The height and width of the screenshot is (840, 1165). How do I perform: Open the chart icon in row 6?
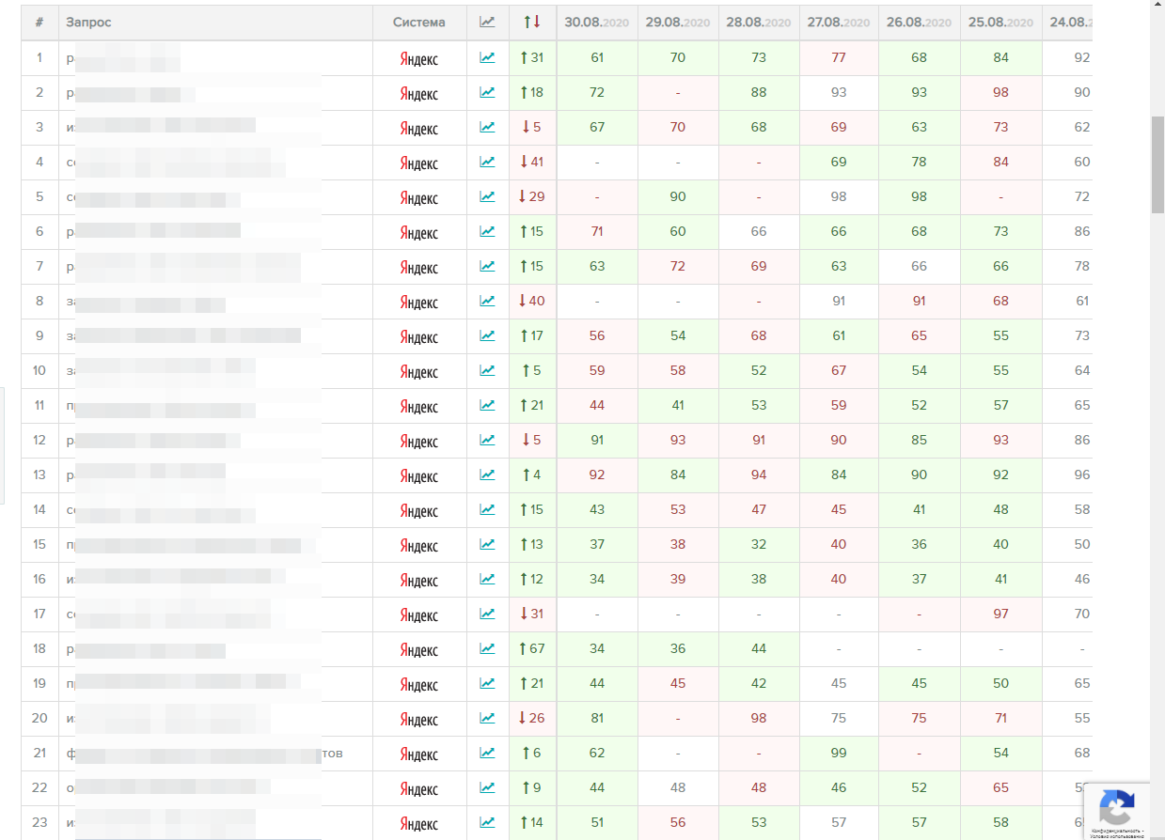487,231
